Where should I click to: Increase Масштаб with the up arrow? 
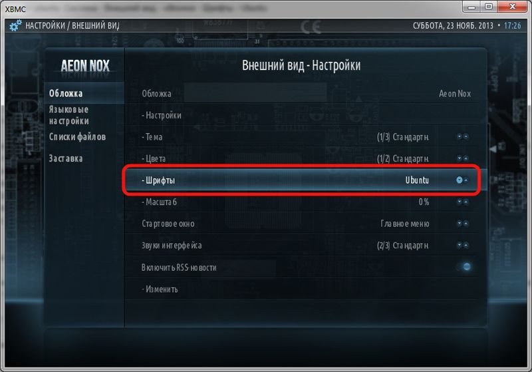click(x=466, y=202)
